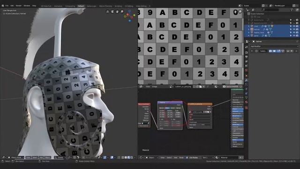Image resolution: width=300 pixels, height=169 pixels.
Task: Open the Object Mode dropdown
Action: [x=16, y=158]
